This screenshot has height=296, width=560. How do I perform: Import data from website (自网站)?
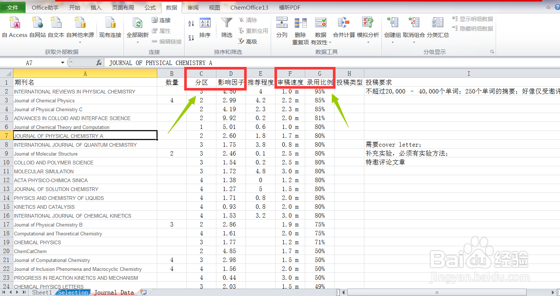(38, 27)
